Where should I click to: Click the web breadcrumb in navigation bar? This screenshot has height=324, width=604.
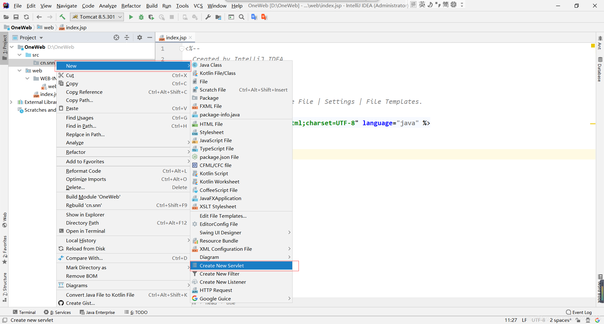46,27
